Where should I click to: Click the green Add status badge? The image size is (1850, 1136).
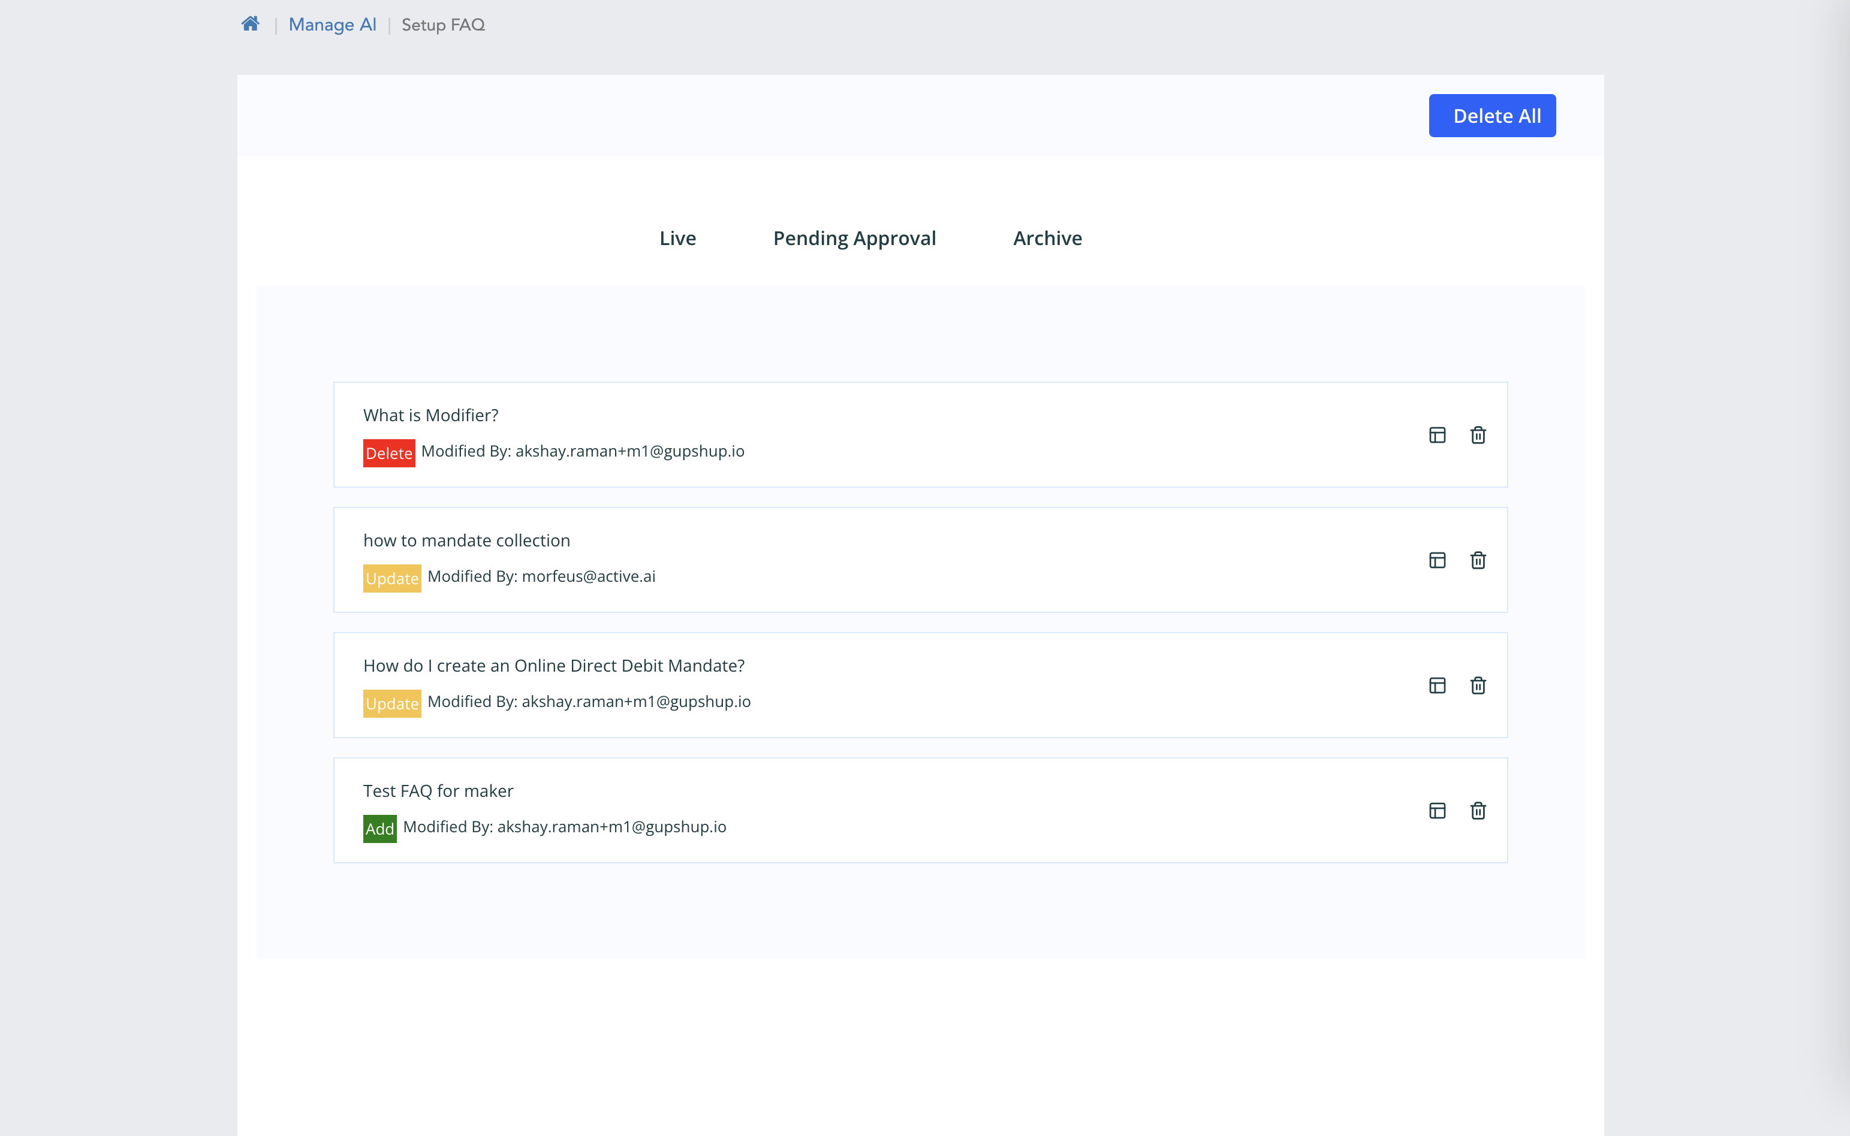(379, 829)
